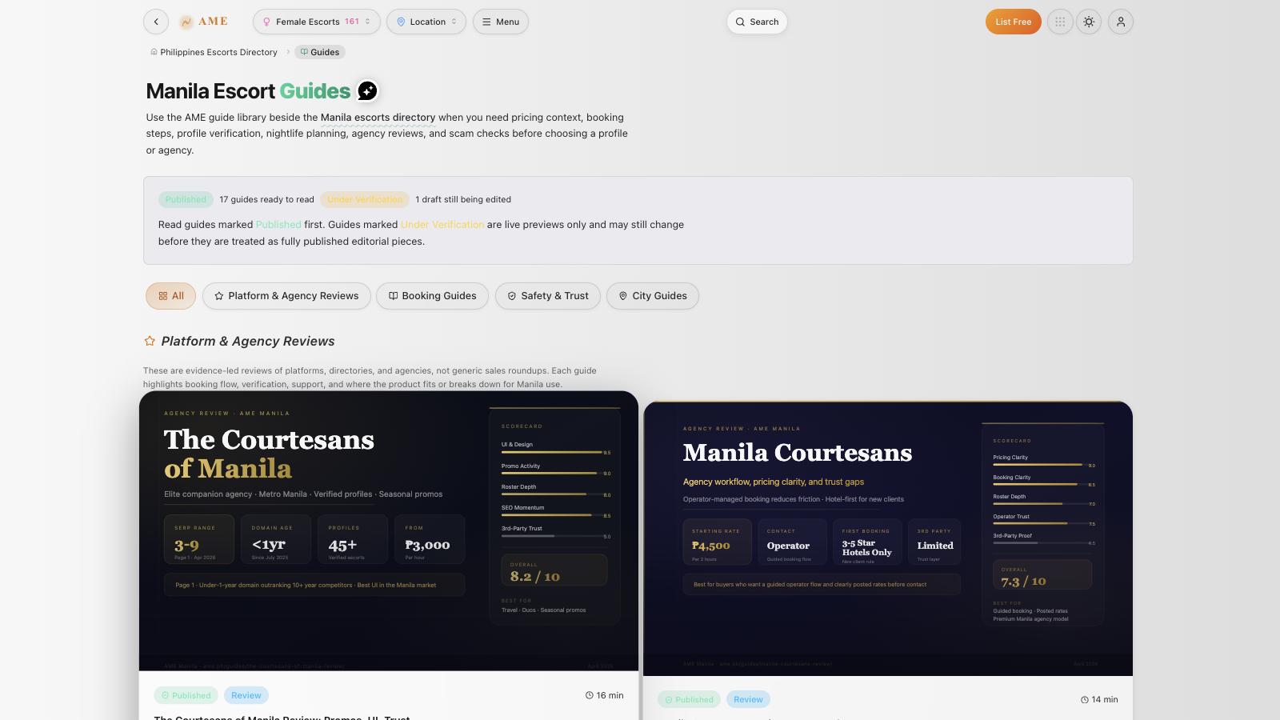Click the Search magnifier icon
Viewport: 1280px width, 720px height.
[x=741, y=22]
